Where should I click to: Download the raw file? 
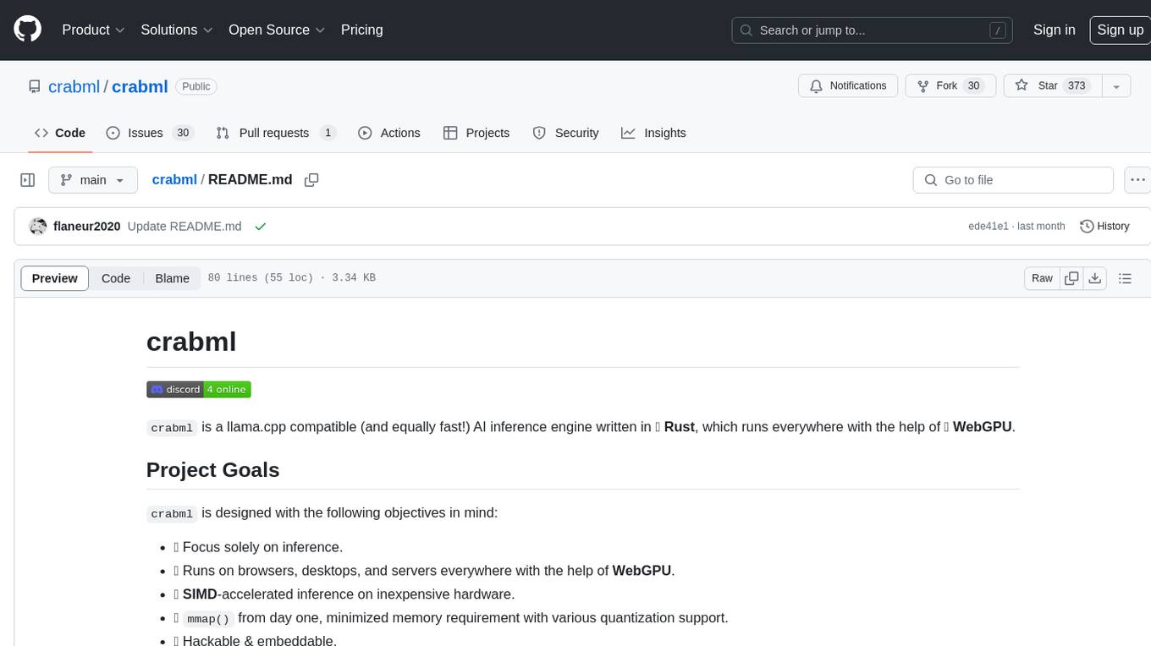[x=1095, y=278]
